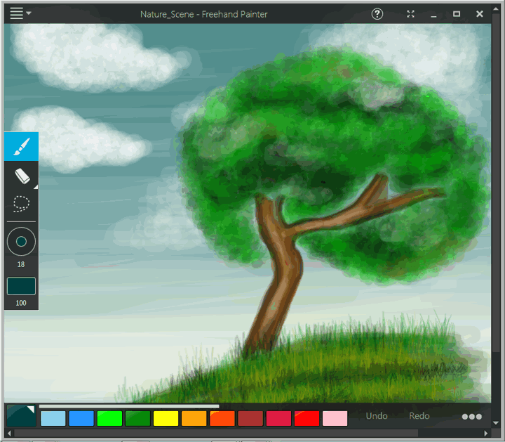Pick the pink color swatch
Viewport: 505px width, 442px height.
335,419
